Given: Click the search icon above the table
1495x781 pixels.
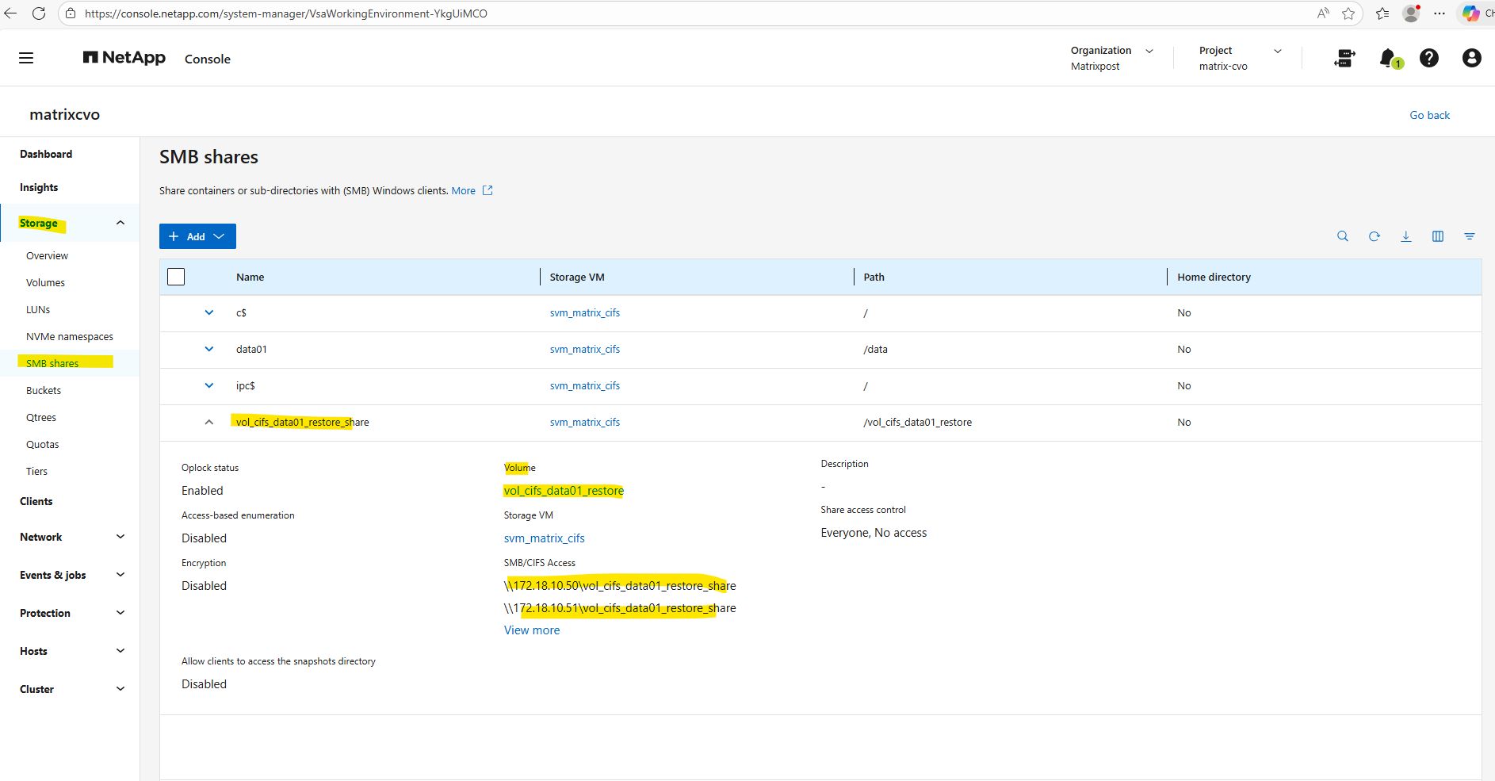Looking at the screenshot, I should [x=1342, y=236].
